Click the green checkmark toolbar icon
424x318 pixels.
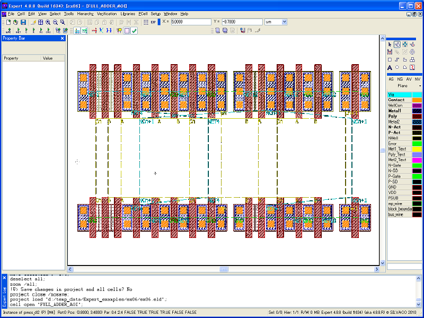(x=135, y=31)
